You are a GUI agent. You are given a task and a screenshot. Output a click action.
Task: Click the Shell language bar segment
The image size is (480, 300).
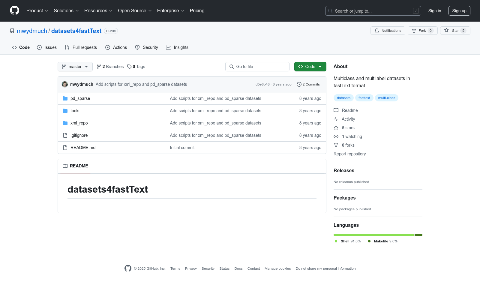click(x=374, y=235)
